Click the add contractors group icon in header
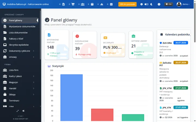Viewport: 196px width, 122px height. tap(81, 4)
